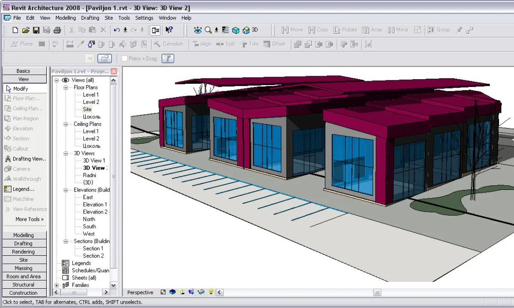
Task: Select the Demolish hammer tool
Action: [170, 44]
